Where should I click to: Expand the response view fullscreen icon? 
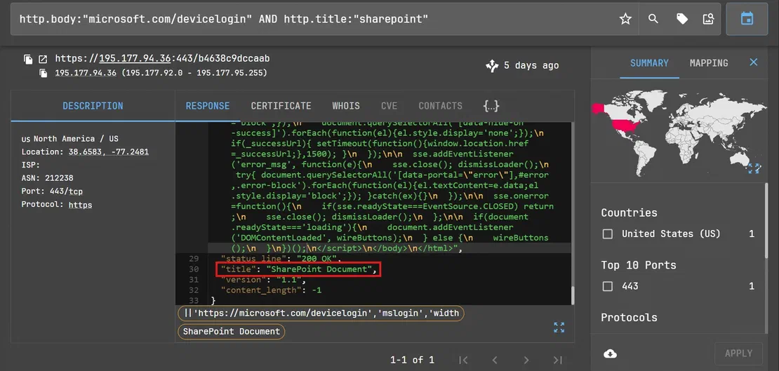coord(559,328)
